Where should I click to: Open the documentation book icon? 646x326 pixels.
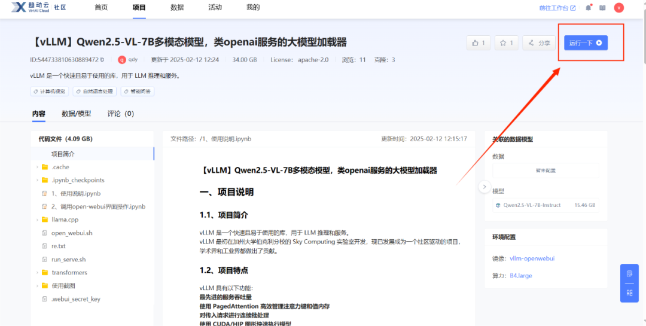coord(602,8)
